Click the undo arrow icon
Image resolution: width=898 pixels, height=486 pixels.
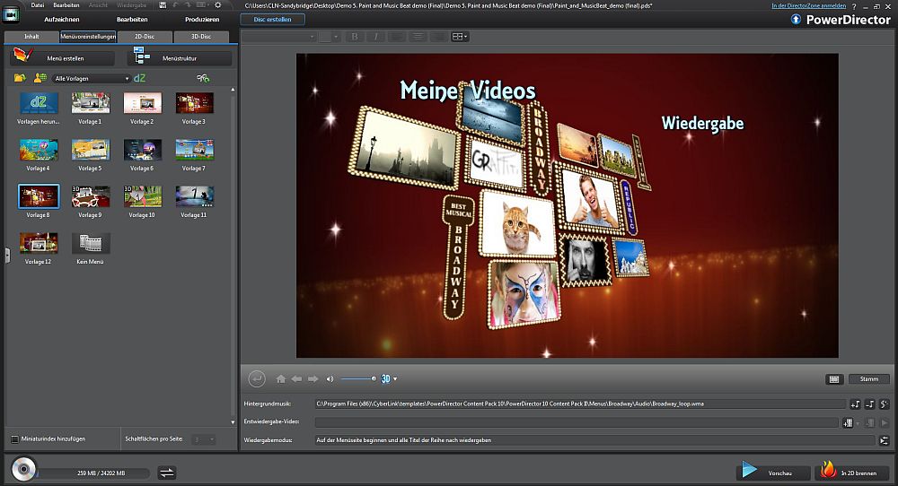pos(176,5)
